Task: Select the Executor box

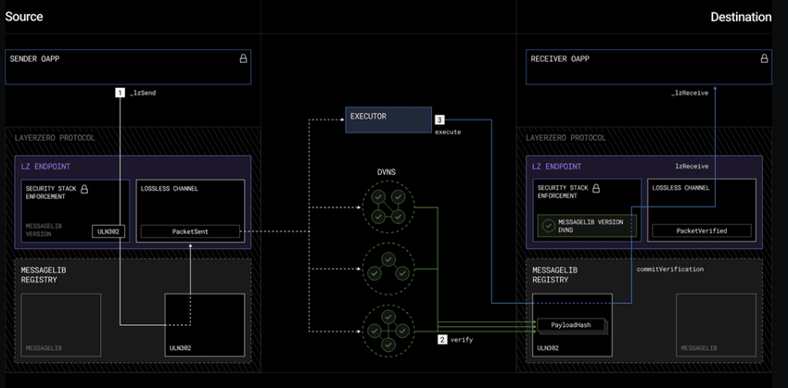Action: tap(388, 119)
